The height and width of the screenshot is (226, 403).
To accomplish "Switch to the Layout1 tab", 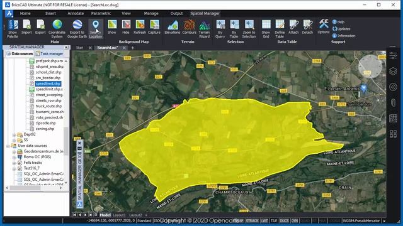I will (x=119, y=215).
